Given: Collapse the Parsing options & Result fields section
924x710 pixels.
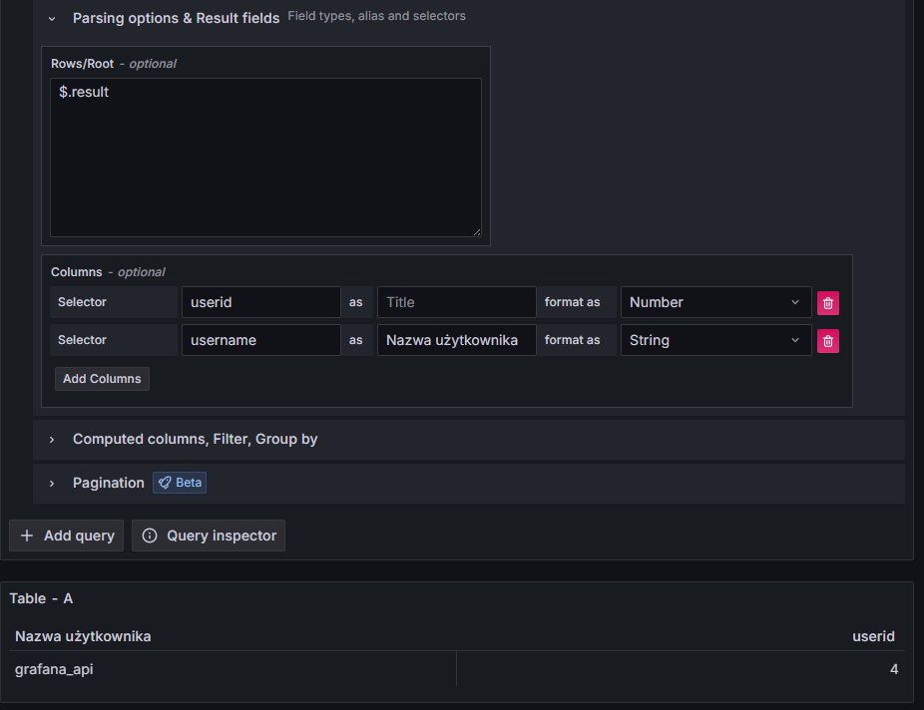Looking at the screenshot, I should (x=52, y=18).
